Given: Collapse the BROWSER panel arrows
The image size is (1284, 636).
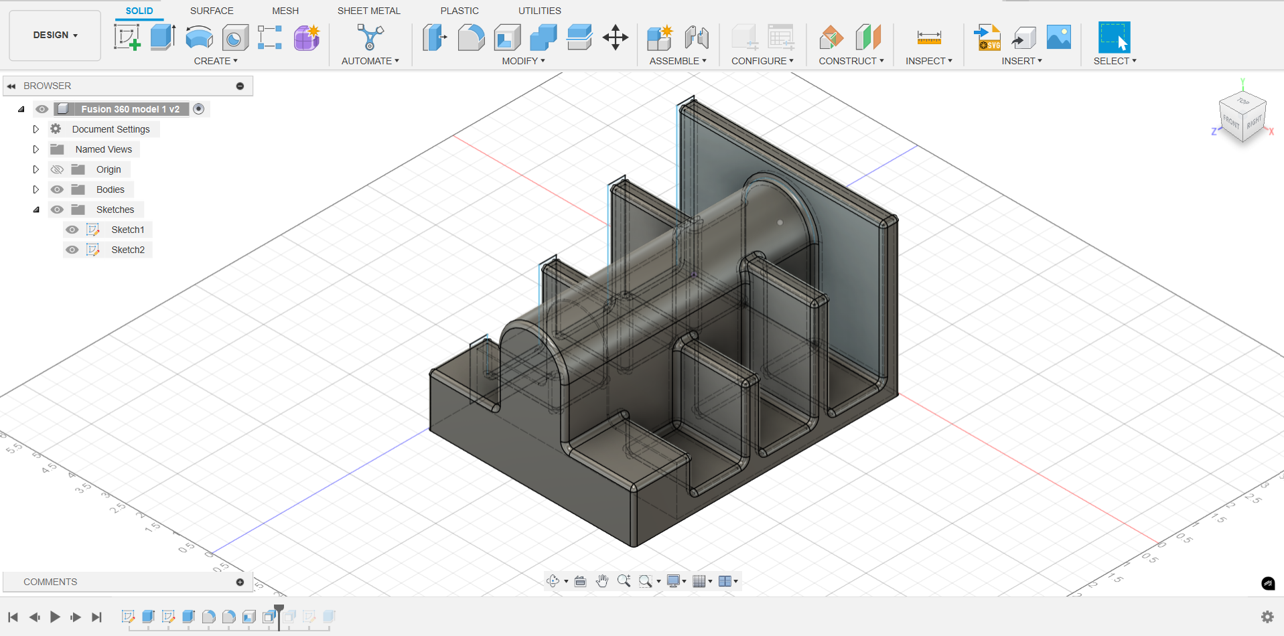Looking at the screenshot, I should coord(11,86).
